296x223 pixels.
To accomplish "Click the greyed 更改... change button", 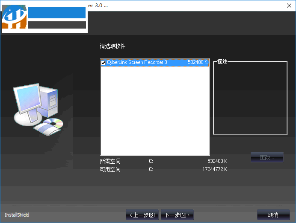I will pos(267,157).
